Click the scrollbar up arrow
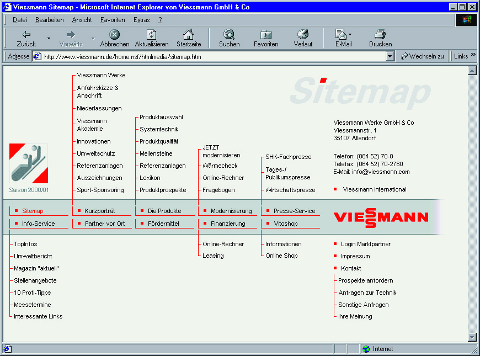Viewport: 480px width, 356px height. coord(472,71)
